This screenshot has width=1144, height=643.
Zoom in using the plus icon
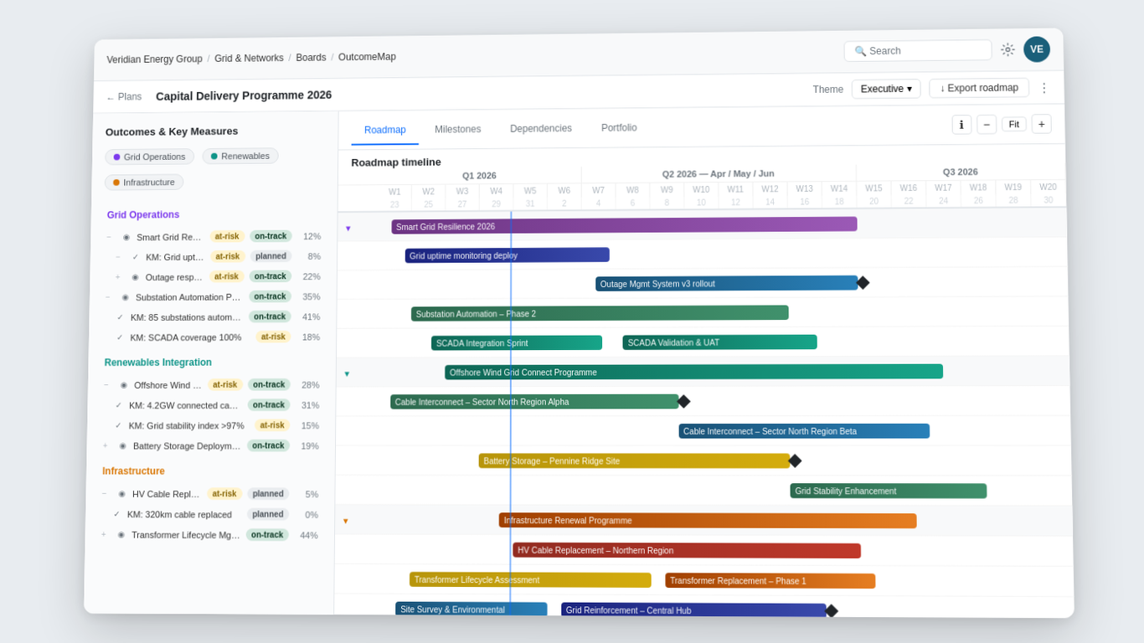point(1041,124)
